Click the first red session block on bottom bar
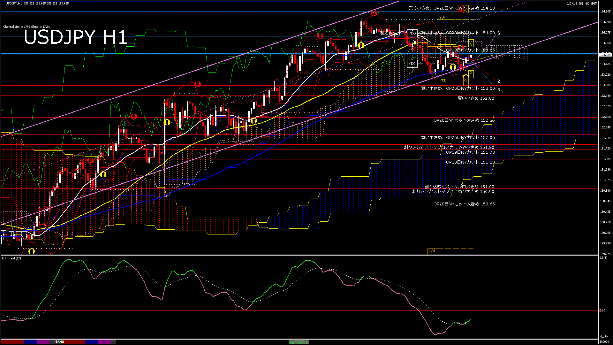 point(12,342)
